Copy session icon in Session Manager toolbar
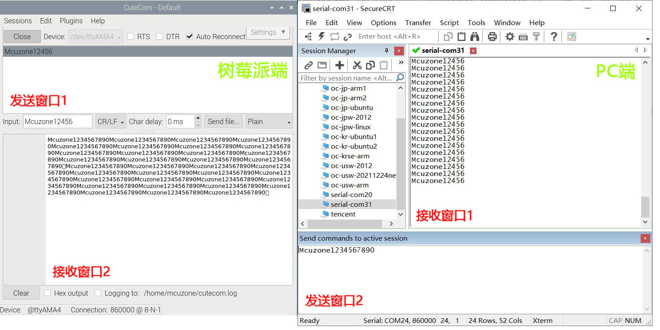This screenshot has height=330, width=660. tap(370, 65)
